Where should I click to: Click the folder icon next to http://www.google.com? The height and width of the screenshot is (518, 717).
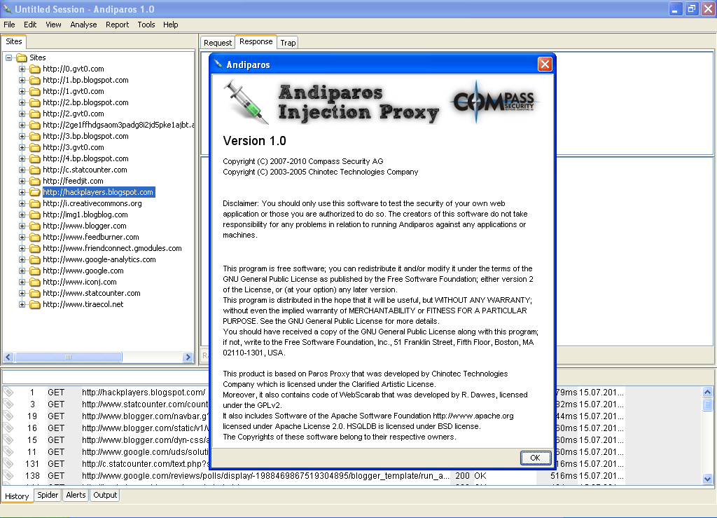(36, 271)
